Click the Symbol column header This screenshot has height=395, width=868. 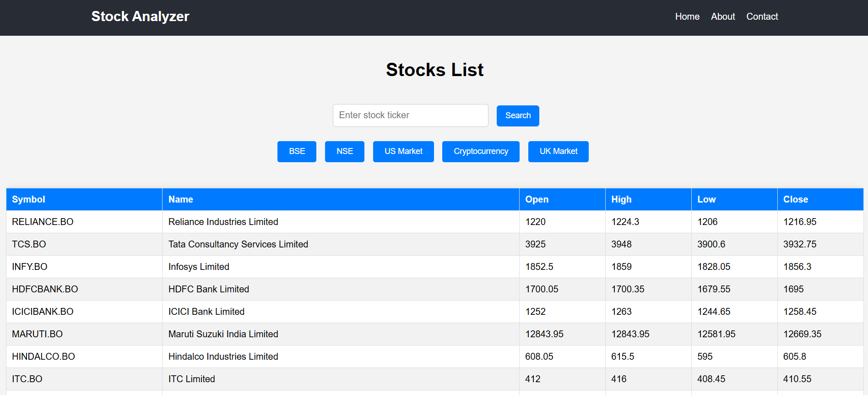84,199
